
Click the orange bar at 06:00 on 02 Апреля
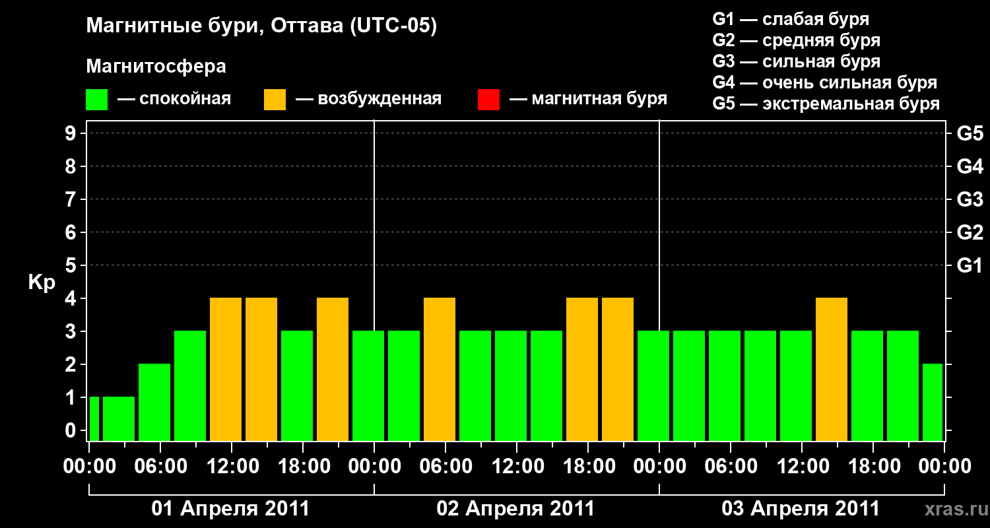[440, 369]
